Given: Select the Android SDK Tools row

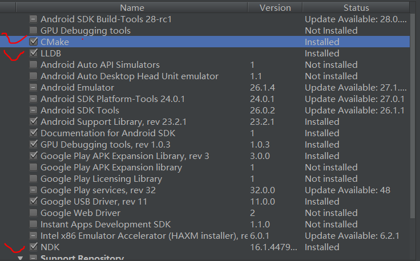Looking at the screenshot, I should pyautogui.click(x=80, y=110).
